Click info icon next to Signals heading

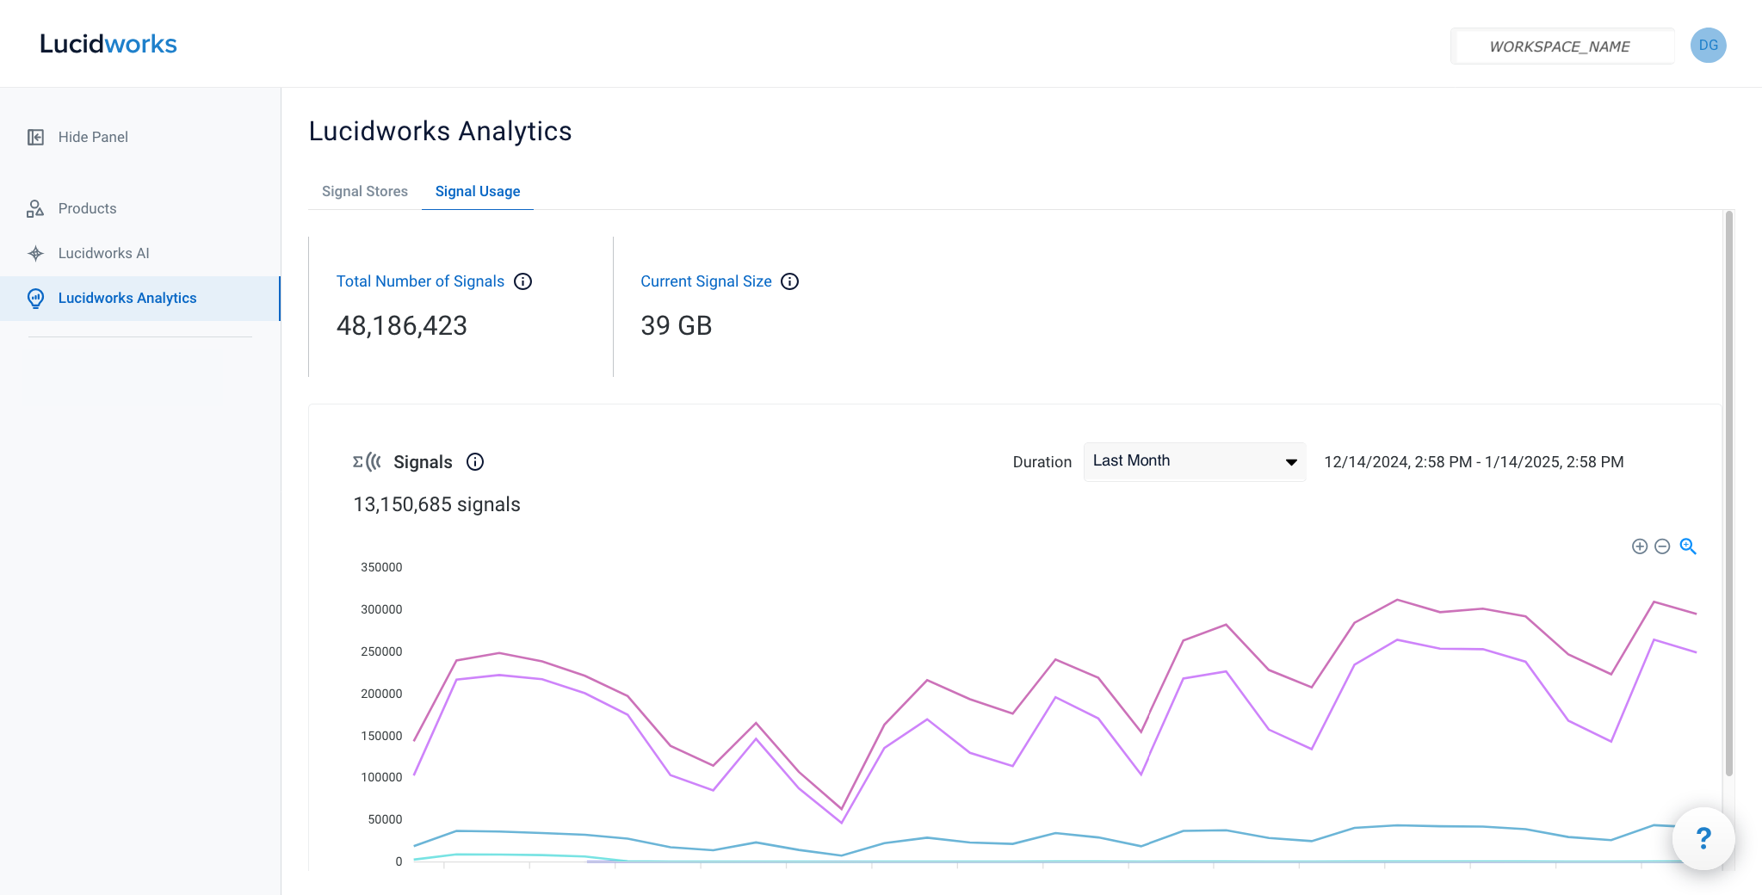pyautogui.click(x=475, y=462)
